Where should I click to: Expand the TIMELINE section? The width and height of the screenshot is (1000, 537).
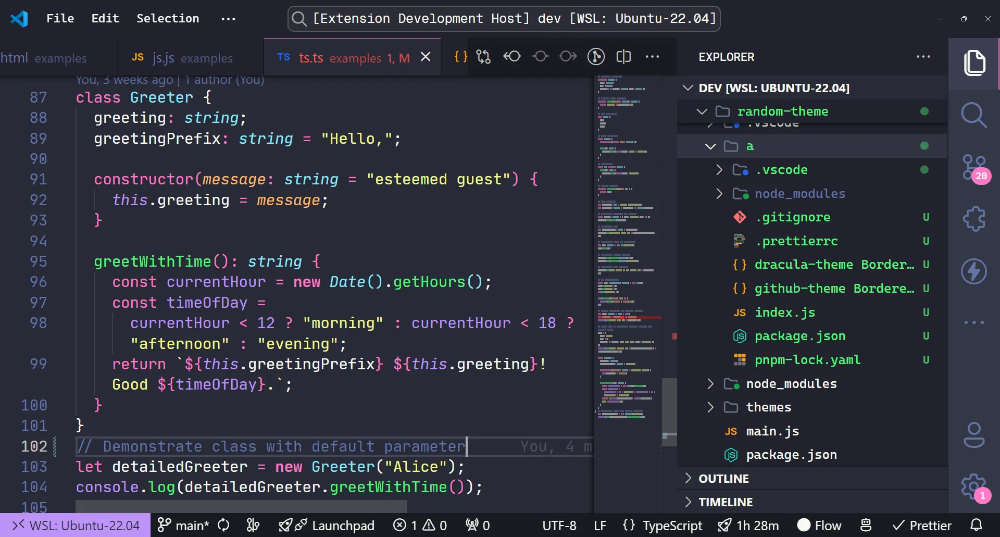[813, 502]
